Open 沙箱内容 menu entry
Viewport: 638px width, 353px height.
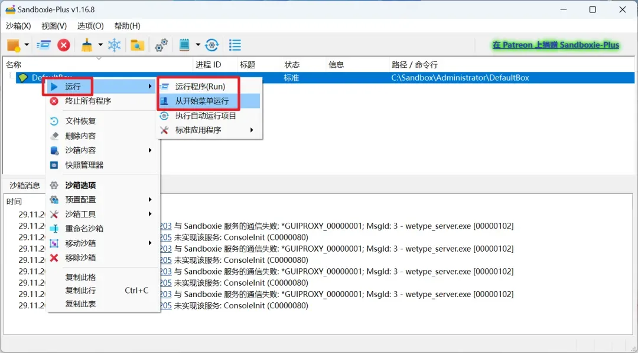tap(102, 150)
